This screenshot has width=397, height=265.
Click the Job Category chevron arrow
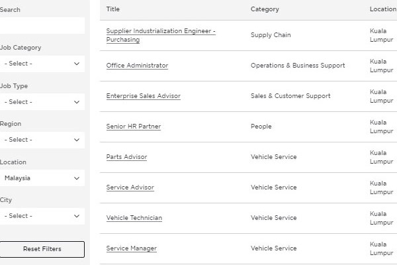77,64
